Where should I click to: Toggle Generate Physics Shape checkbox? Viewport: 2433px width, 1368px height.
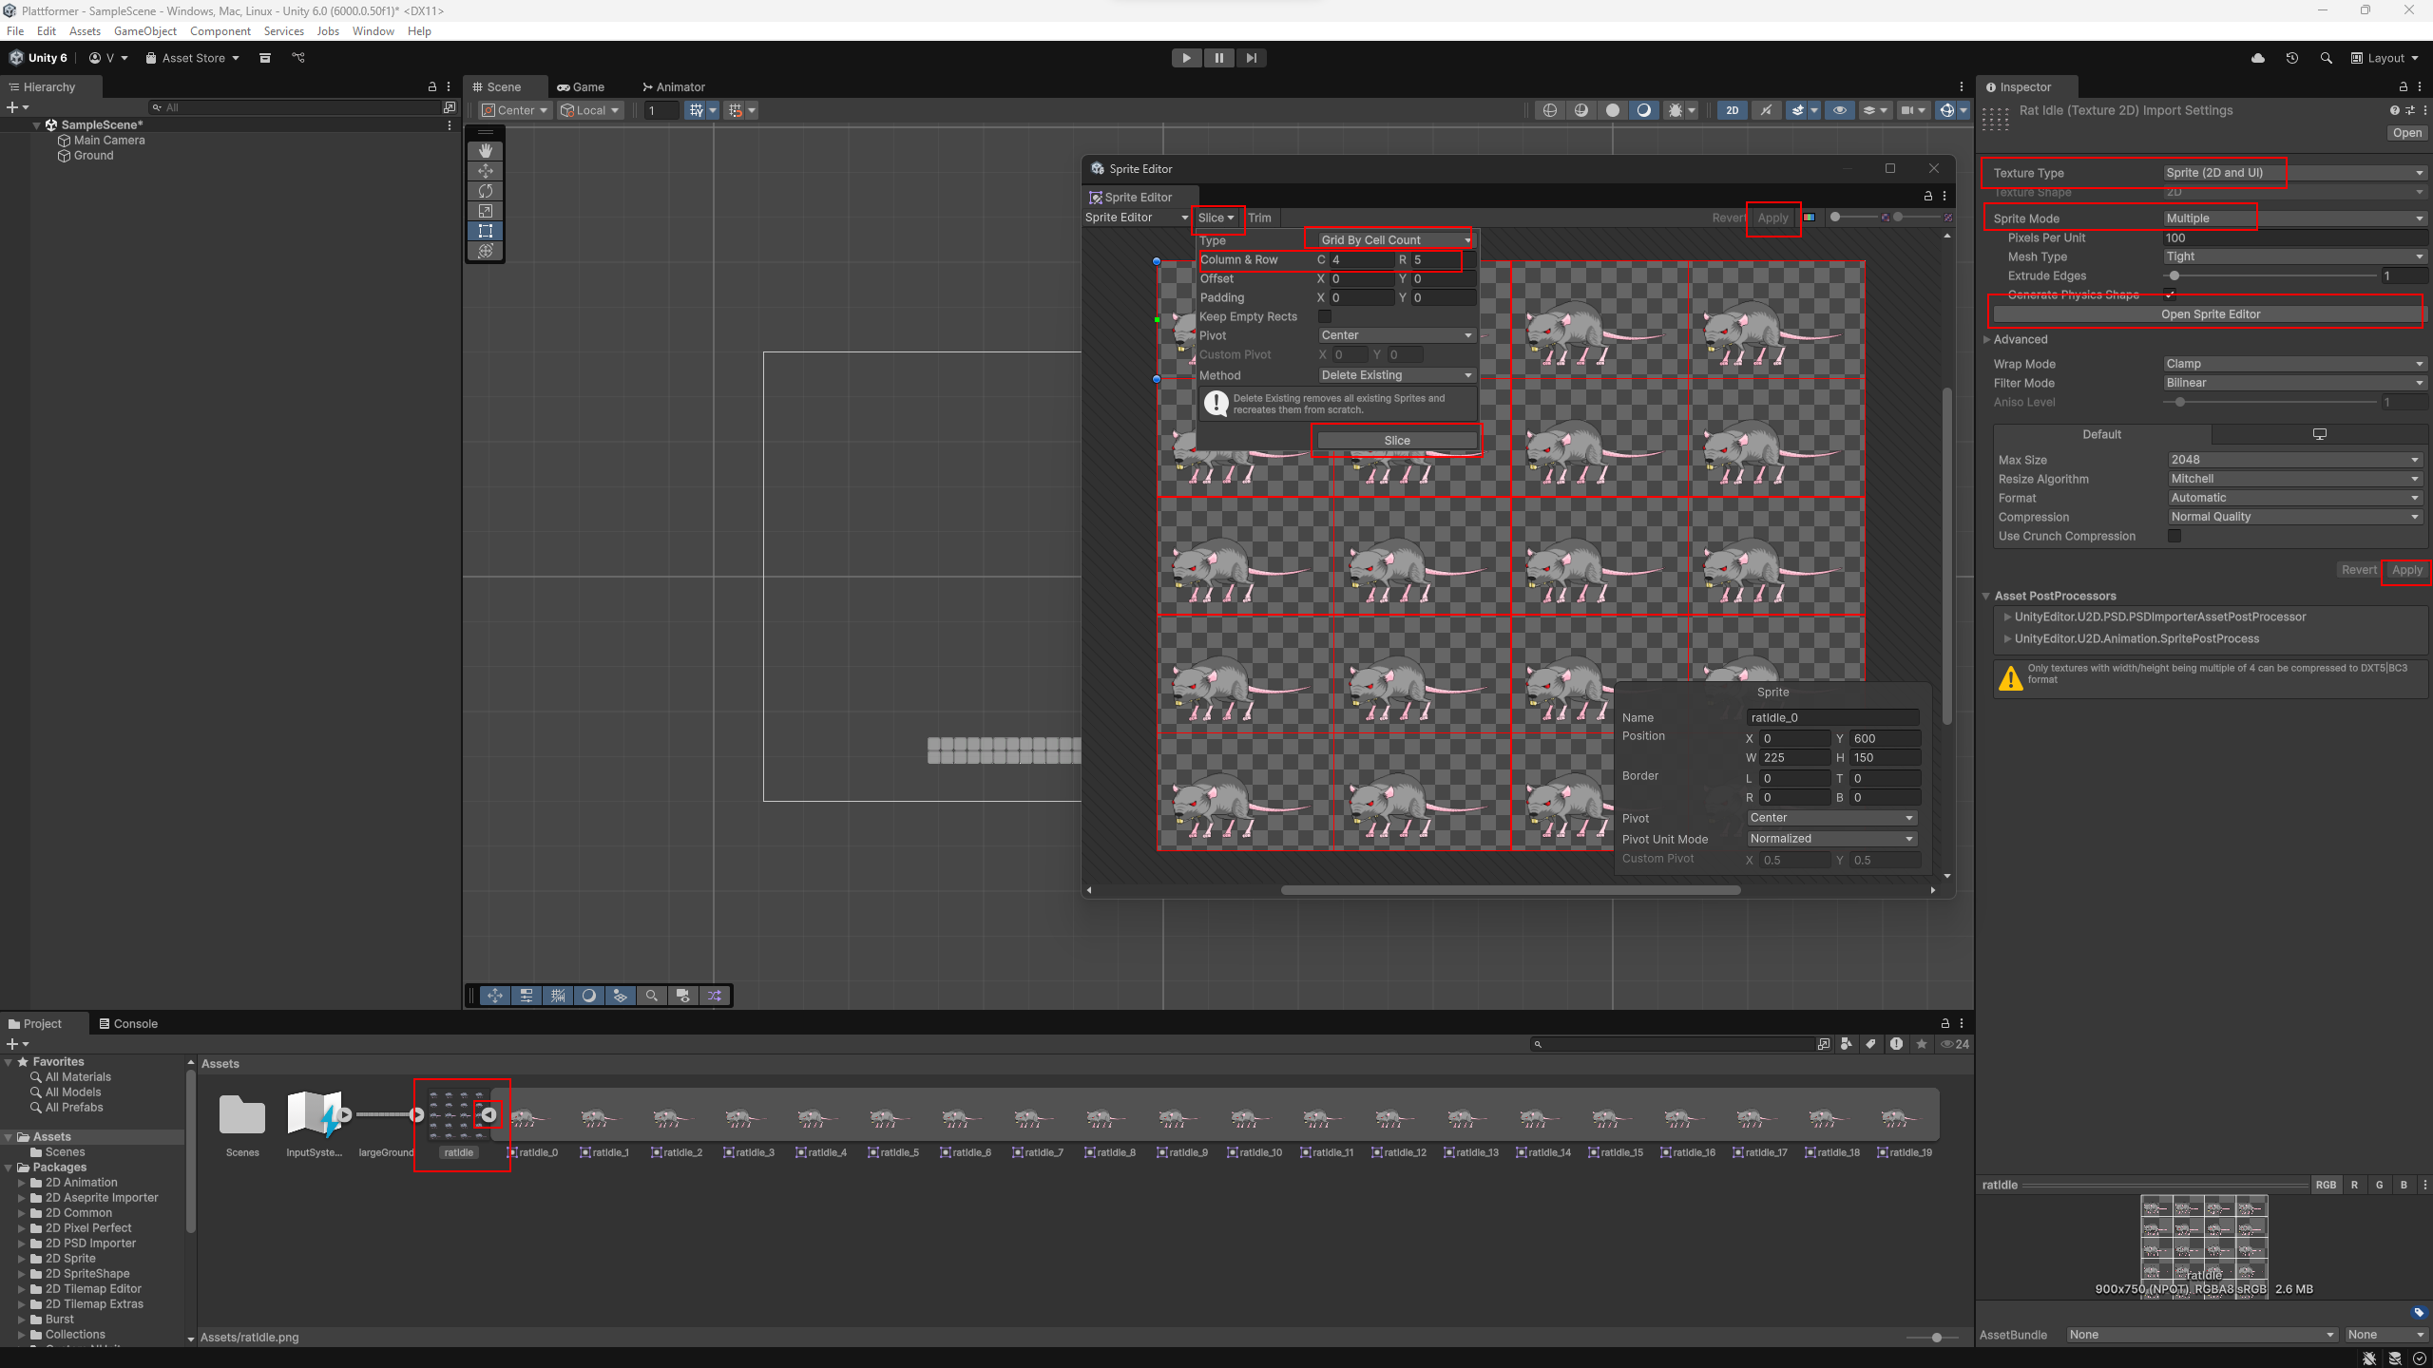coord(2170,294)
